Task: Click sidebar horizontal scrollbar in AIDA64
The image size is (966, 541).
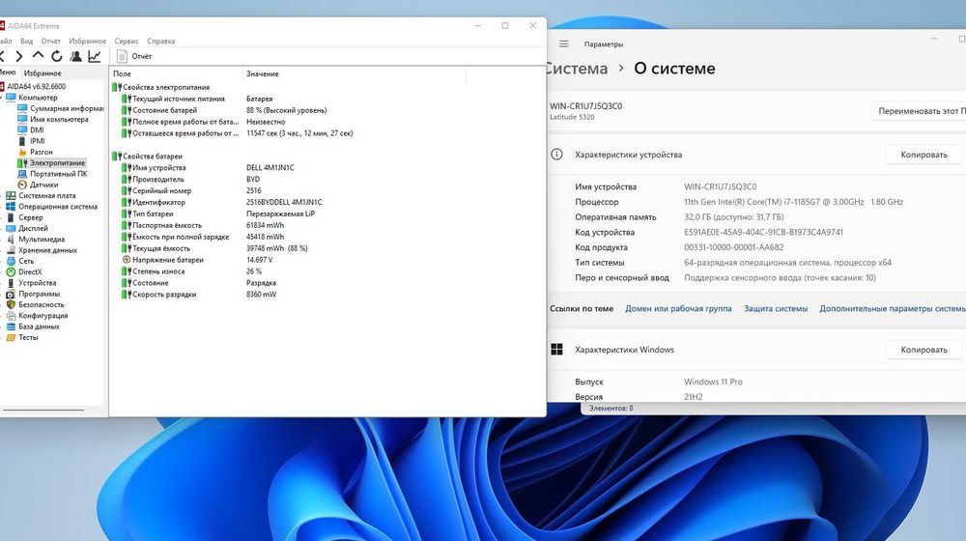Action: point(43,410)
